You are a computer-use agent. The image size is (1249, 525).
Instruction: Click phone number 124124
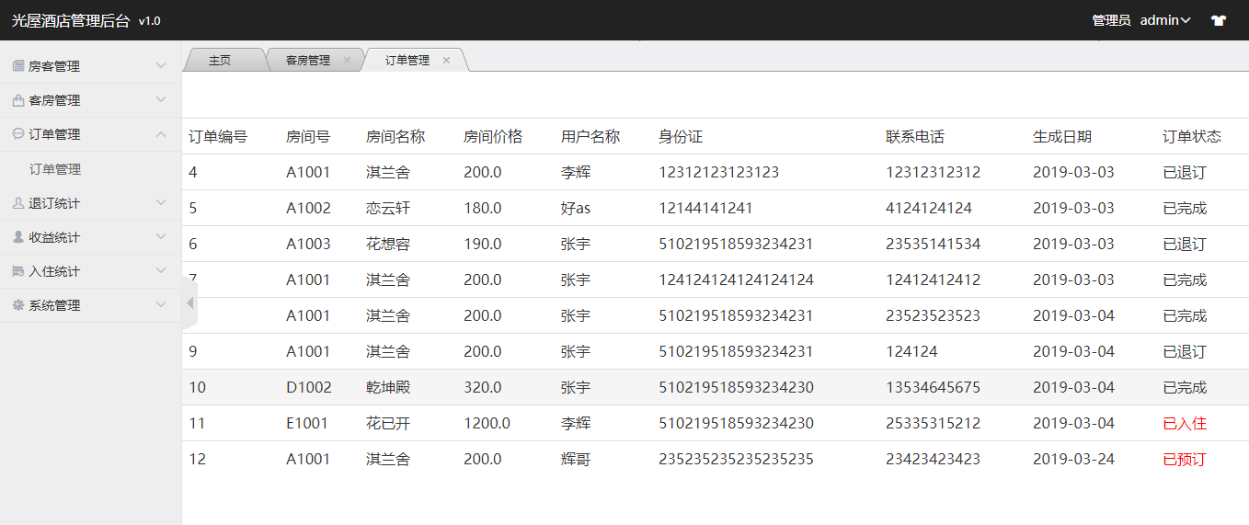click(x=912, y=352)
